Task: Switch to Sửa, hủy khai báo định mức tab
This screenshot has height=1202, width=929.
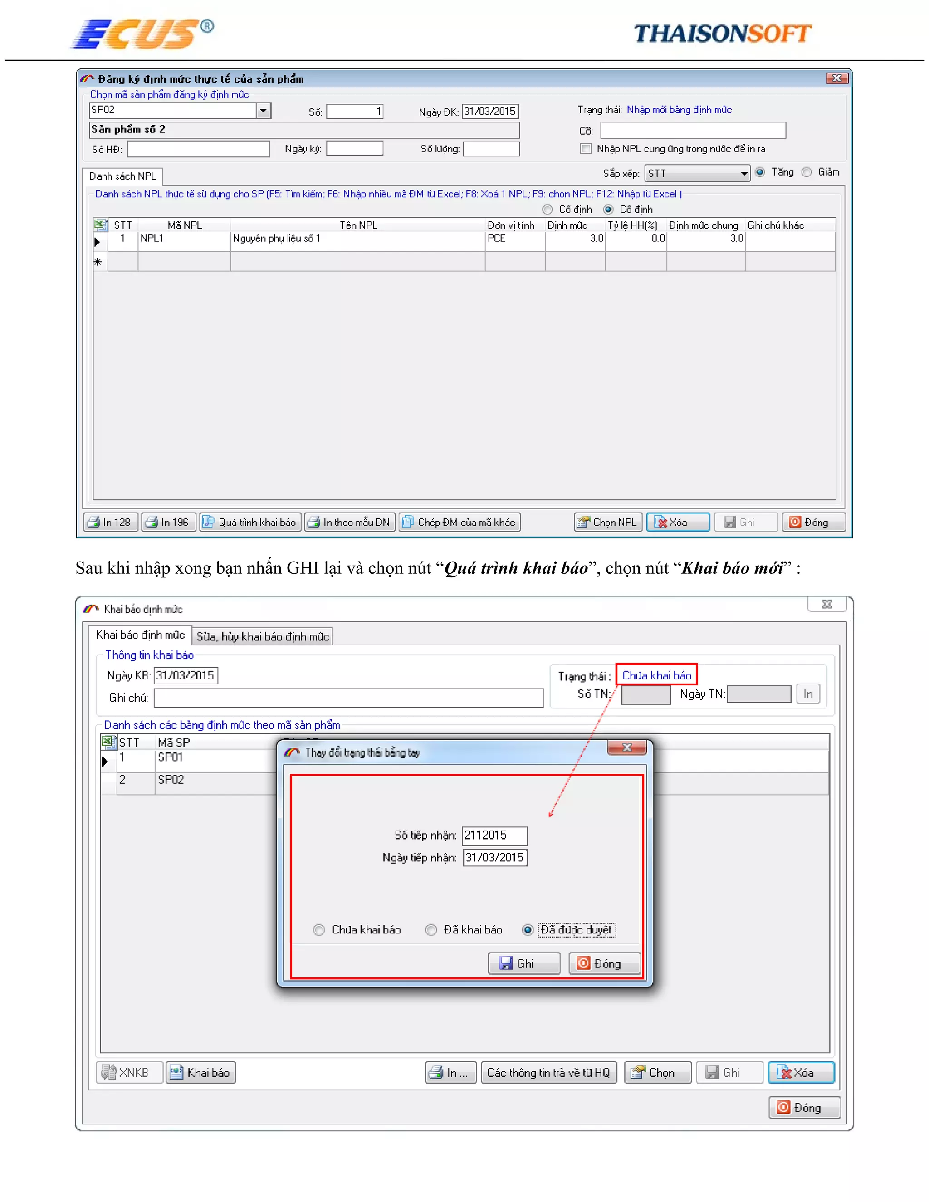Action: [x=263, y=636]
